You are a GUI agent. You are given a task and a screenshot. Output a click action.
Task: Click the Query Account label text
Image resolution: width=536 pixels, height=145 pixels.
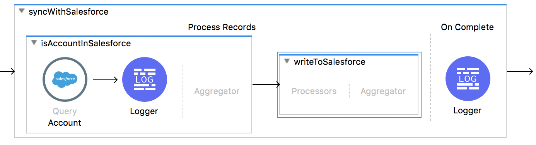65,117
